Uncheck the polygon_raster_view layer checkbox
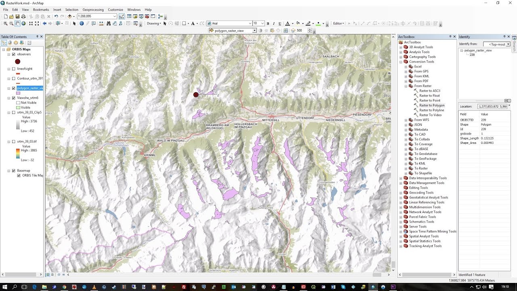The image size is (517, 291). (x=14, y=88)
